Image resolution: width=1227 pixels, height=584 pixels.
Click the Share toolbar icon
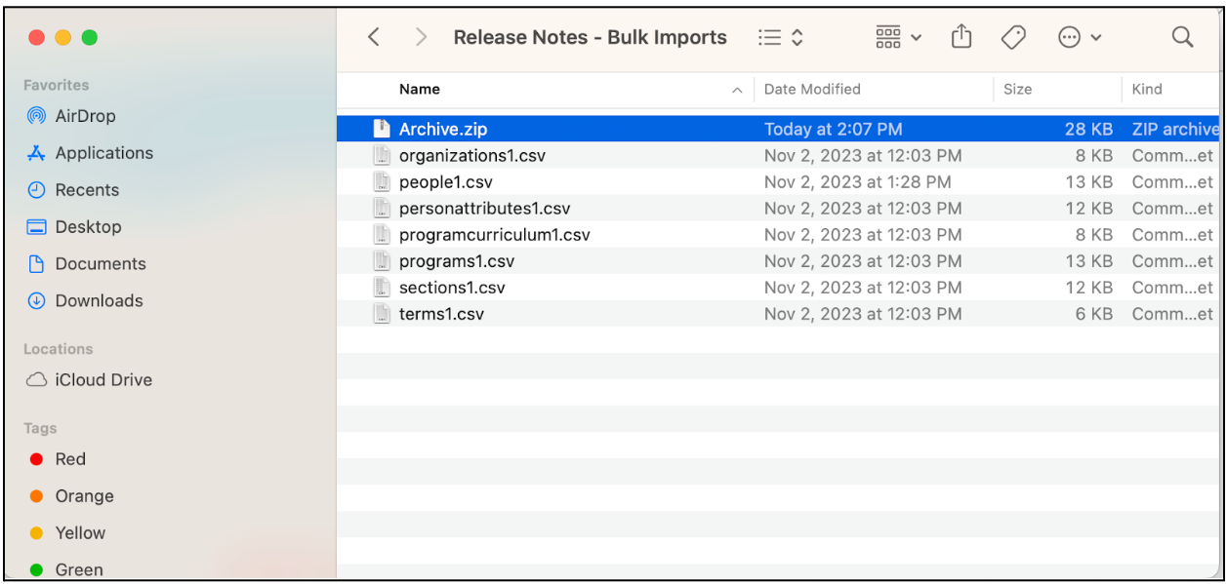961,37
